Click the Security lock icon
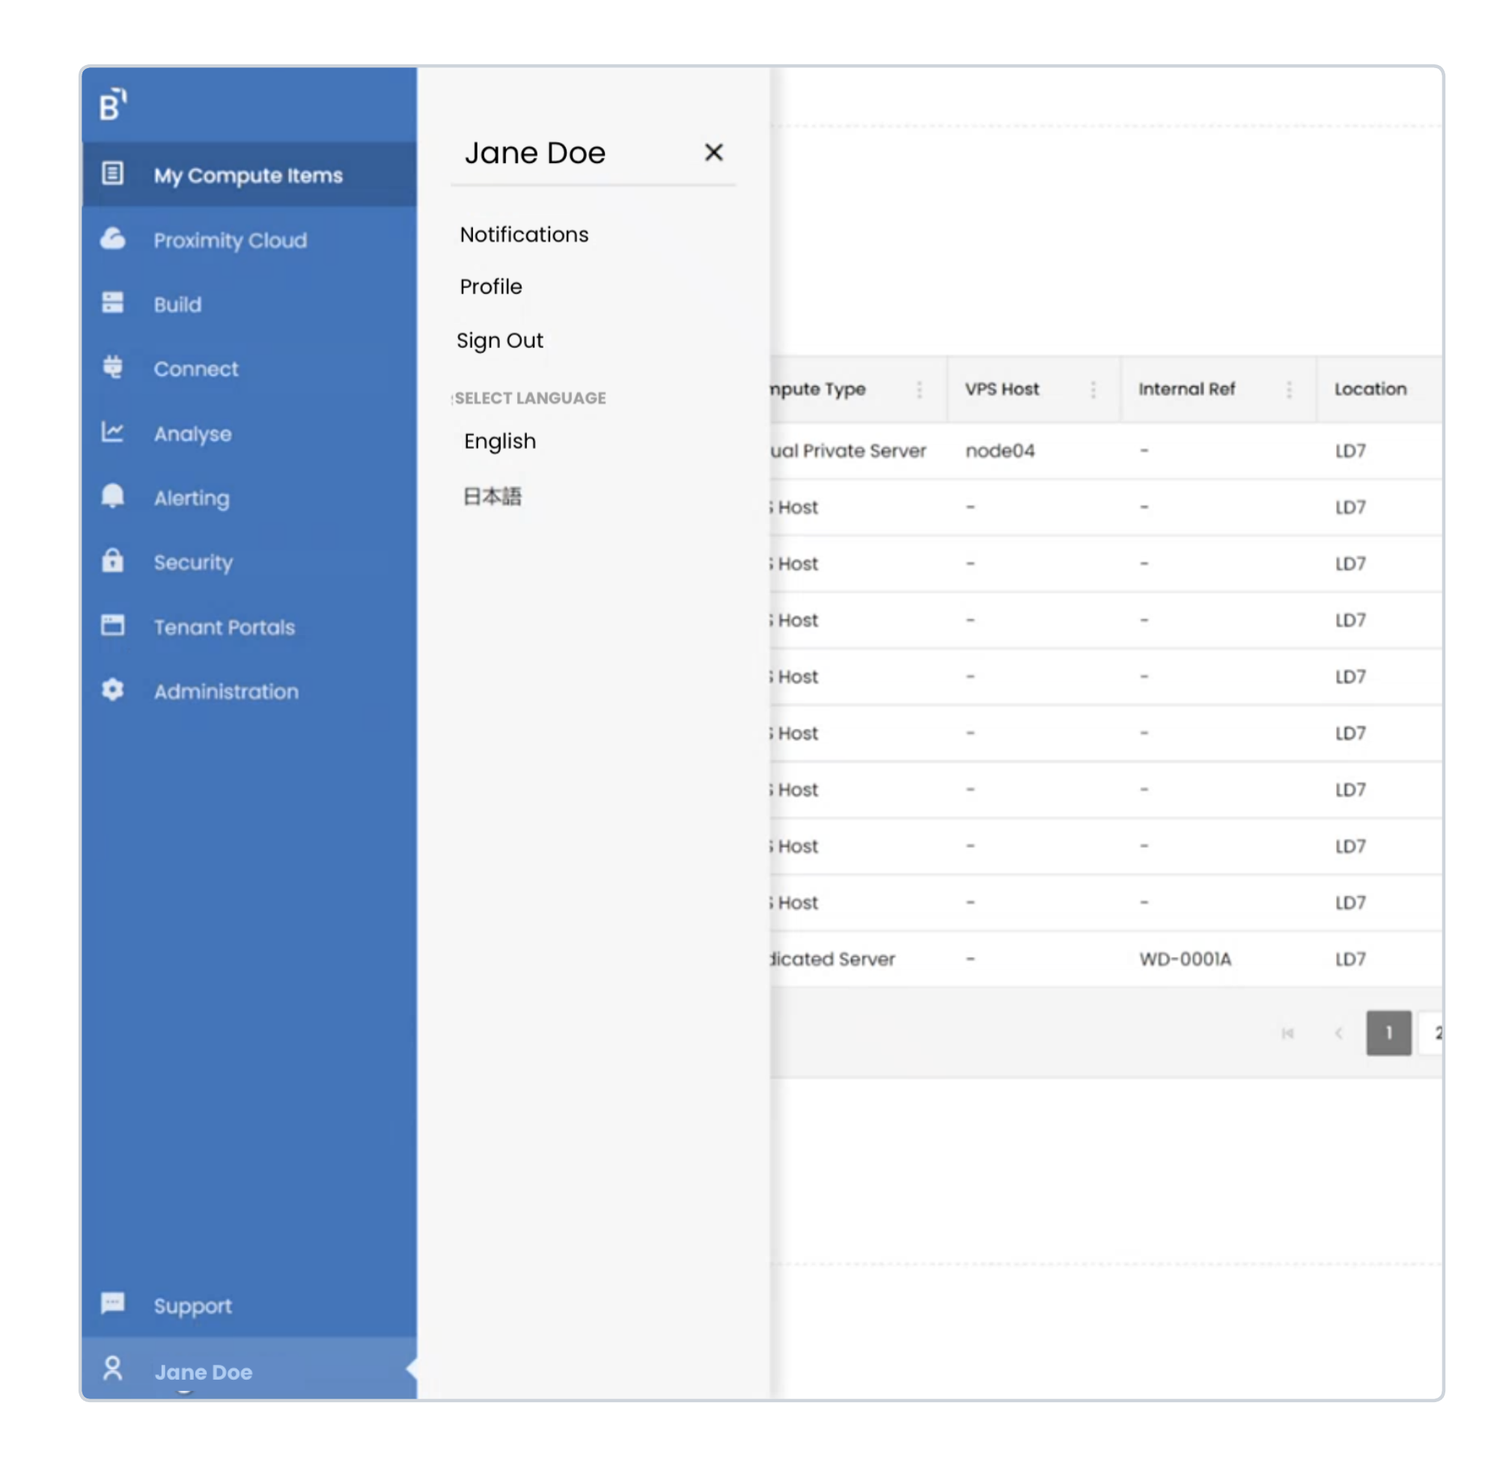1497x1468 pixels. coord(112,560)
